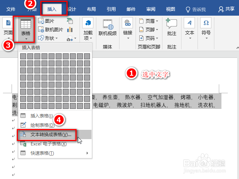Open the 引用 tab

pos(111,9)
